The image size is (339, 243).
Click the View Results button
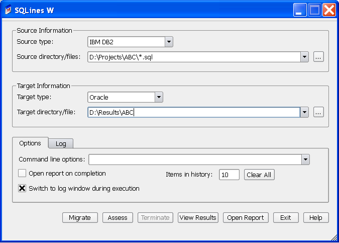point(198,217)
